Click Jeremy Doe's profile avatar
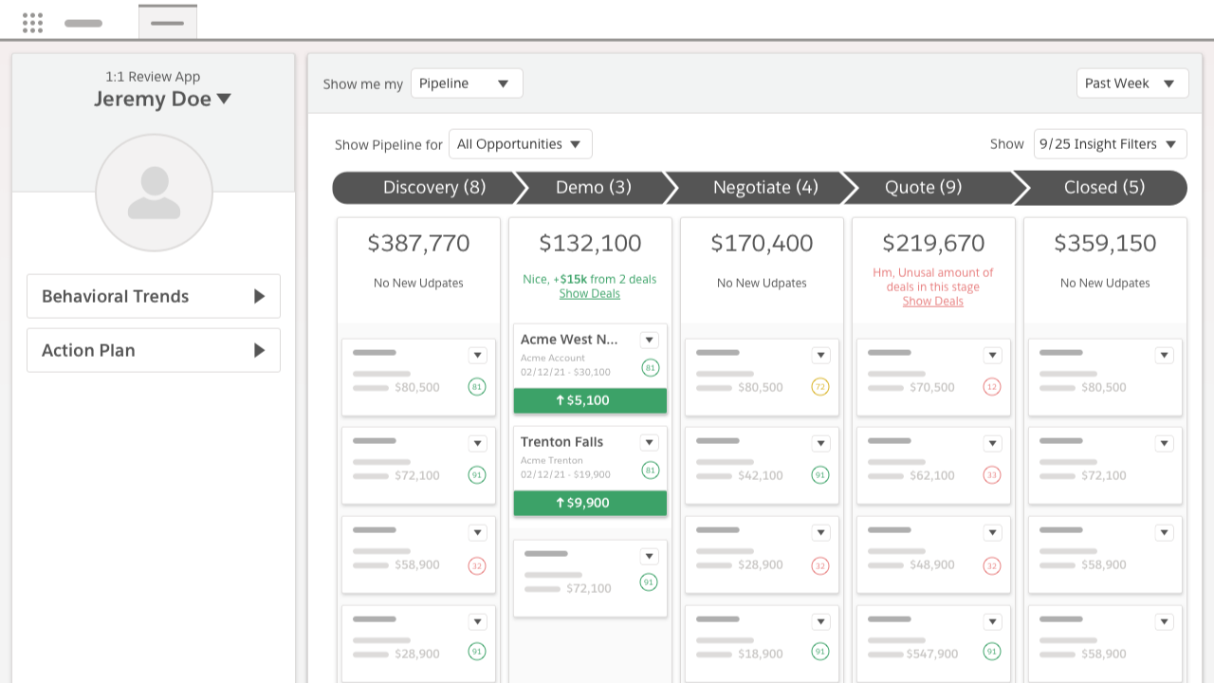1214x683 pixels. pyautogui.click(x=154, y=193)
